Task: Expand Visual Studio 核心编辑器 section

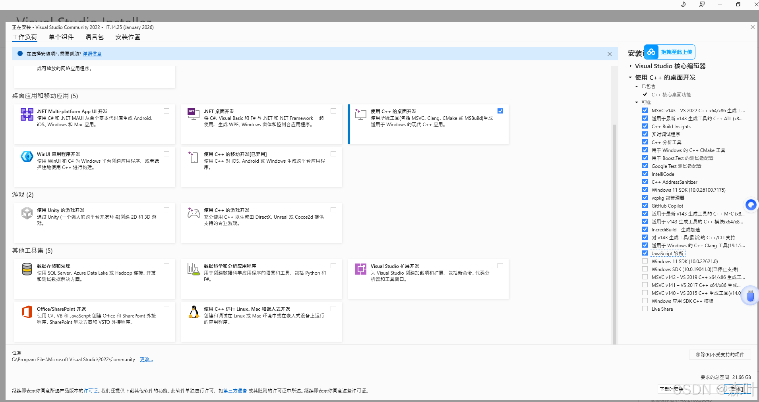Action: (x=631, y=66)
